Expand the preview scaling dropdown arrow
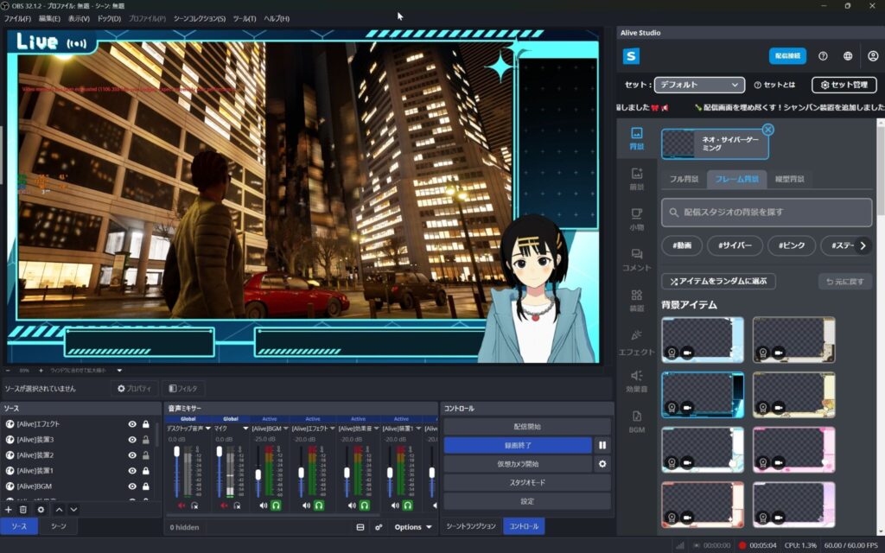The height and width of the screenshot is (553, 885). click(x=119, y=371)
